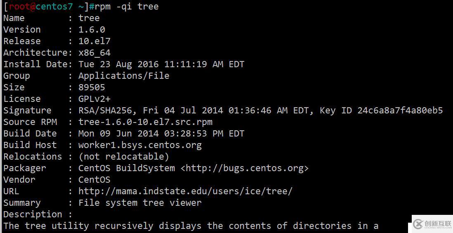Image resolution: width=453 pixels, height=233 pixels.
Task: Click the Build Date timestamp text
Action: click(161, 133)
